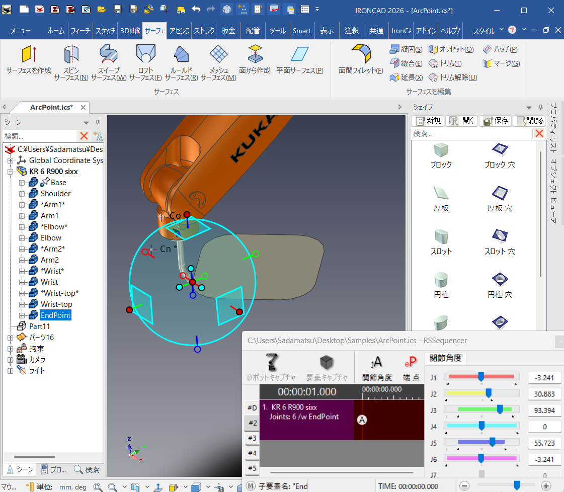Click the Undo arrow in quick access toolbar

pos(196,10)
